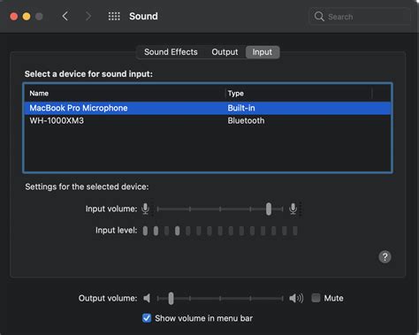
Task: Click the quiet speaker icon for output volume
Action: pyautogui.click(x=147, y=298)
